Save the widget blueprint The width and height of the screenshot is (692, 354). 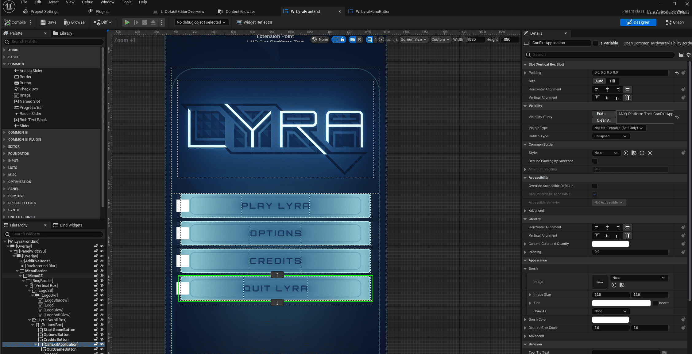click(x=48, y=22)
